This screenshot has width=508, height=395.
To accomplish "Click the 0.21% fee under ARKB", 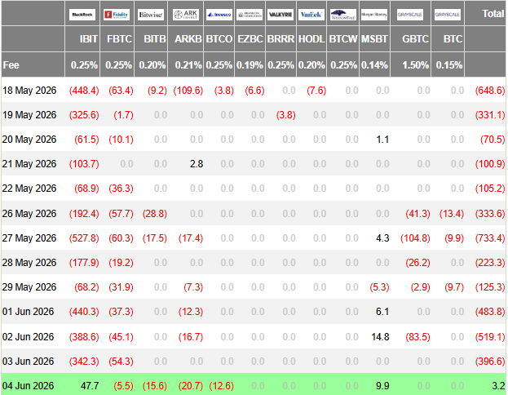I will pyautogui.click(x=188, y=64).
